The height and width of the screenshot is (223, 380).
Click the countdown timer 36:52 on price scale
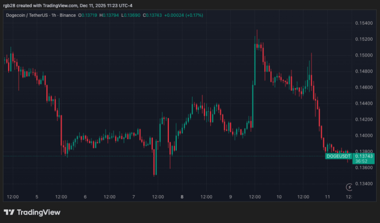(x=361, y=161)
